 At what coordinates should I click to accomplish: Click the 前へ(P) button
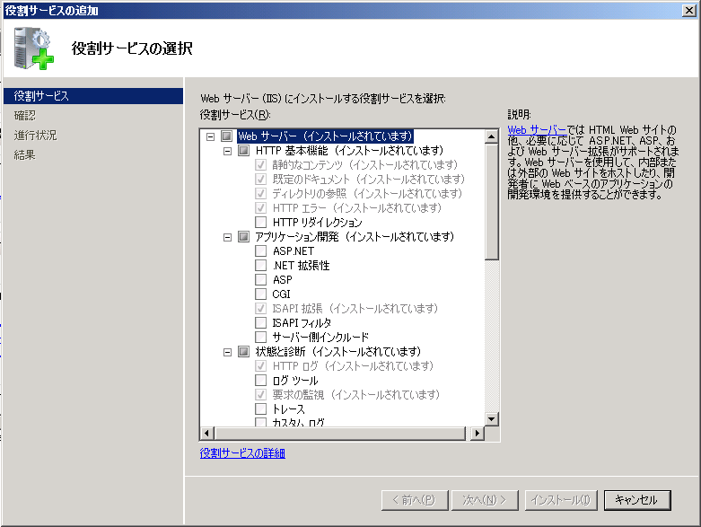pos(415,500)
